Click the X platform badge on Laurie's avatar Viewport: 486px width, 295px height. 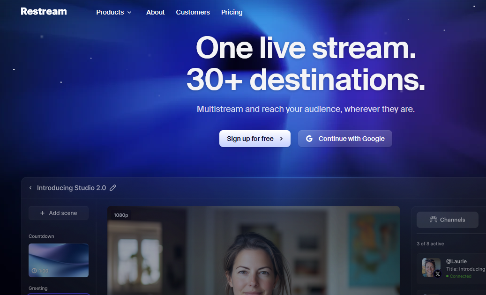(x=438, y=274)
